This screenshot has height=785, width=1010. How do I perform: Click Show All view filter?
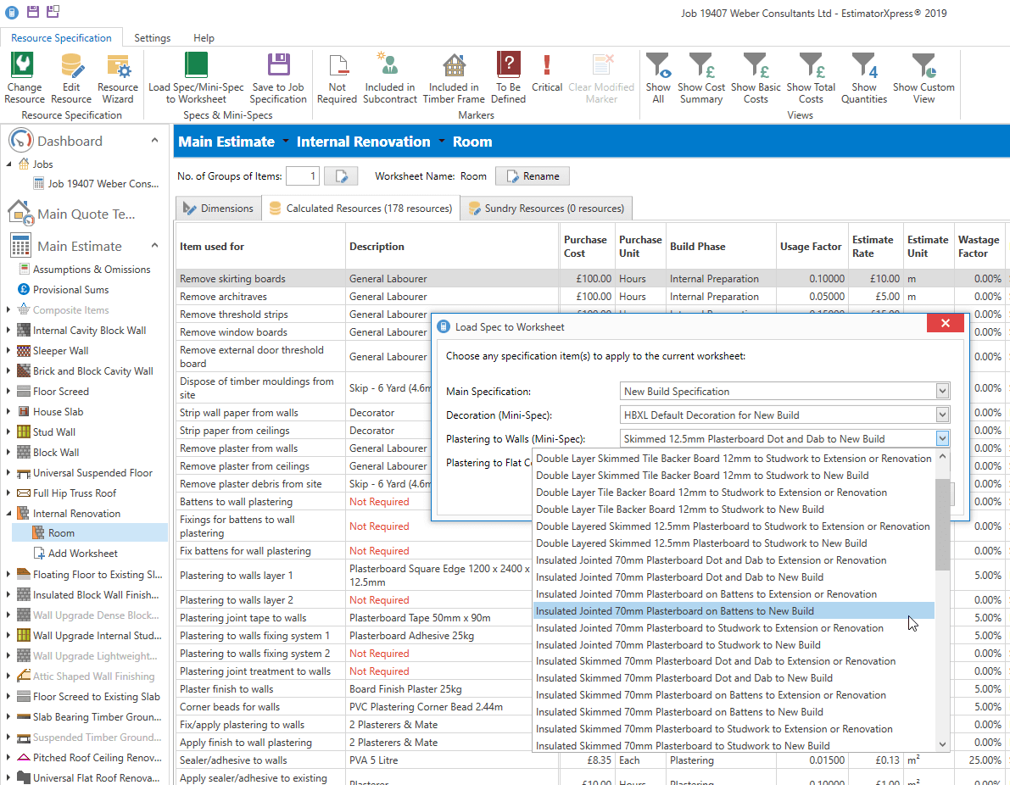pos(658,79)
